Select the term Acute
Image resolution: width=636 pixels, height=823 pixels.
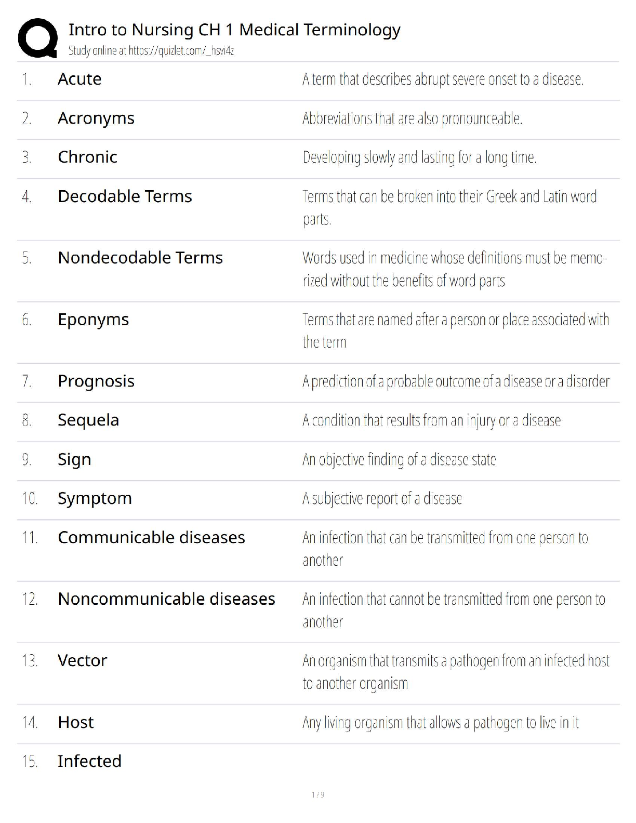(x=79, y=79)
